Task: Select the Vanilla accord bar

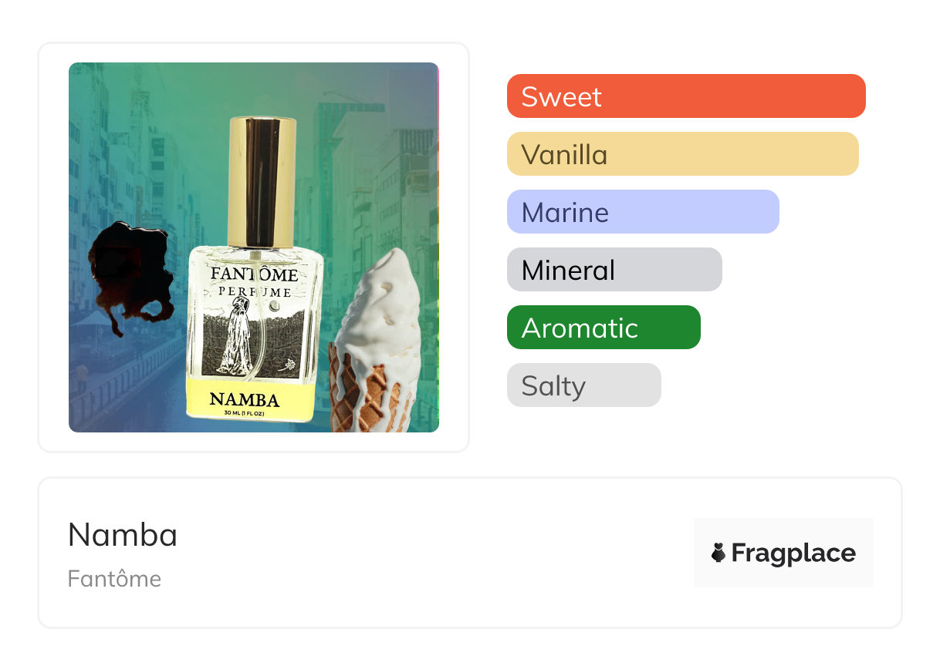Action: 683,154
